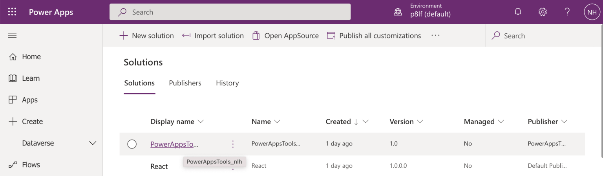Viewport: 603px width, 176px height.
Task: Open the settings gear icon
Action: pos(543,12)
